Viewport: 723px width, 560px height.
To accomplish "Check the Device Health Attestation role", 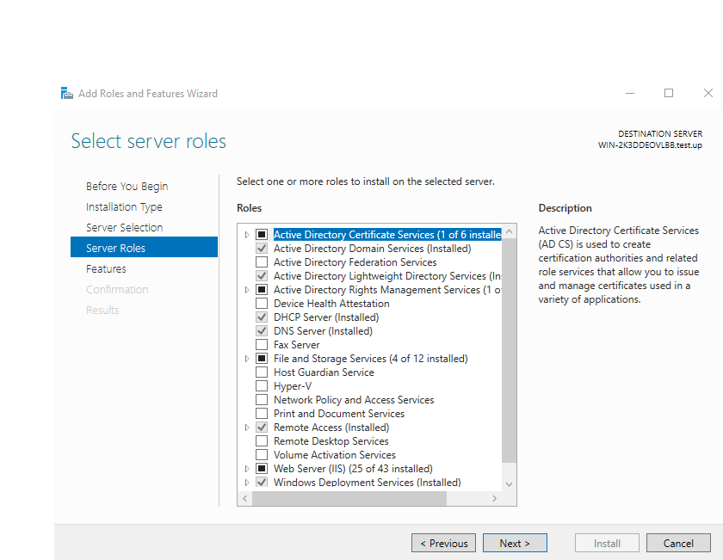I will 262,304.
